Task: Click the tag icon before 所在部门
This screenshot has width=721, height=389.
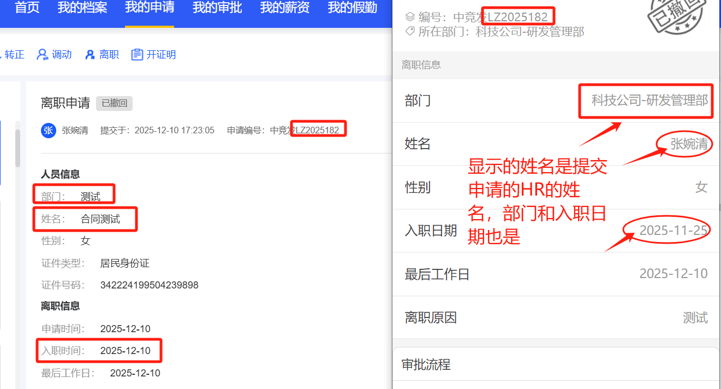Action: [x=410, y=32]
